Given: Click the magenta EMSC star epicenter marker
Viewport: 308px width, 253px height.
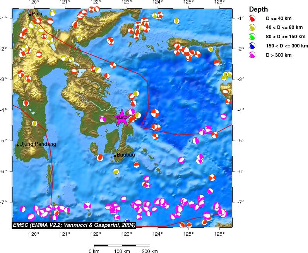Looking at the screenshot, I should click(x=122, y=118).
